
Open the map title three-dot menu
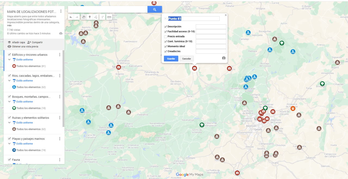[61, 11]
